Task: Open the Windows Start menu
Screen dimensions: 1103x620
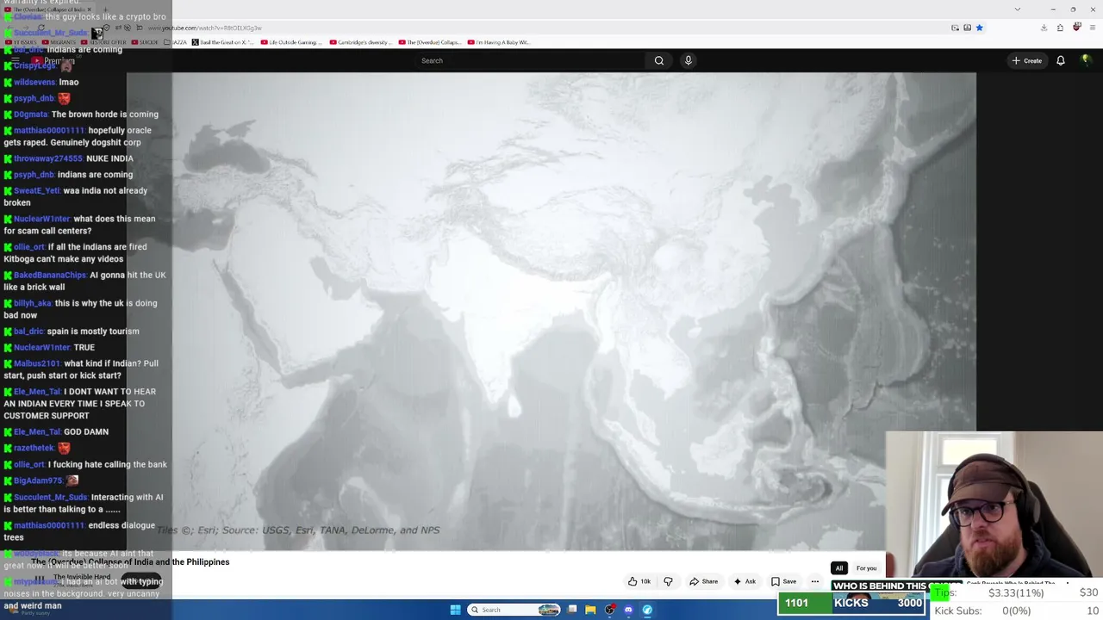Action: click(x=455, y=610)
